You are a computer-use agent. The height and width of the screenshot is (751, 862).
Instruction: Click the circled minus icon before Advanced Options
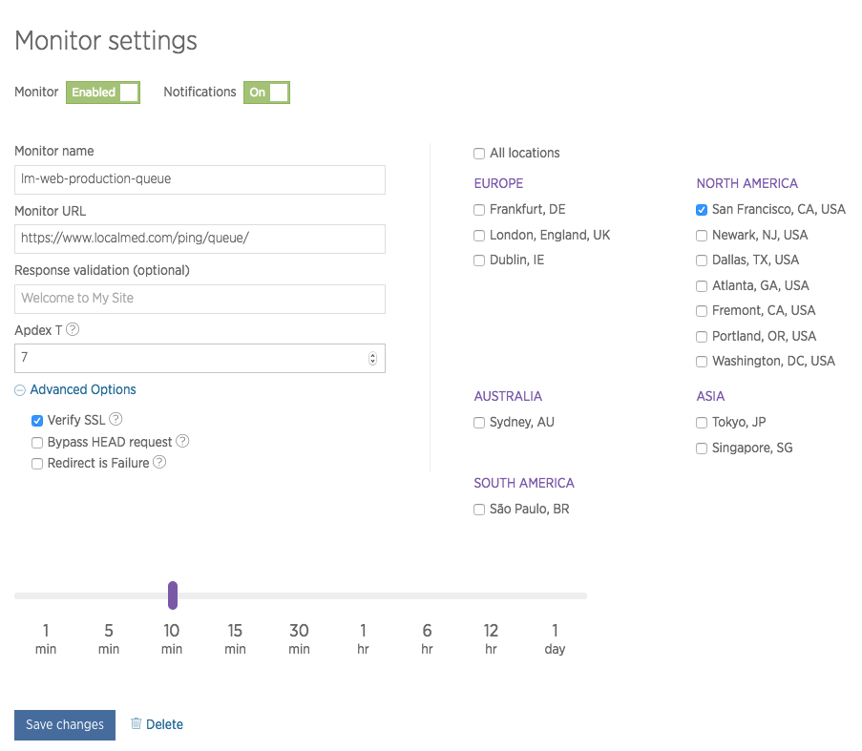(19, 389)
